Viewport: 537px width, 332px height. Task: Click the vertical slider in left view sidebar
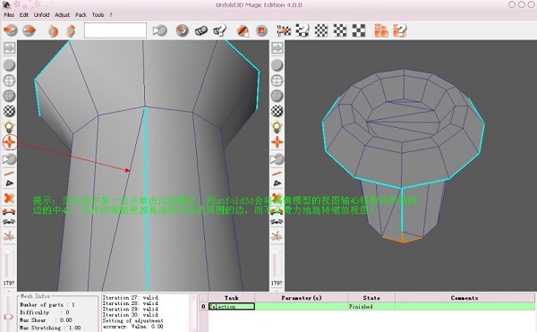[7, 264]
